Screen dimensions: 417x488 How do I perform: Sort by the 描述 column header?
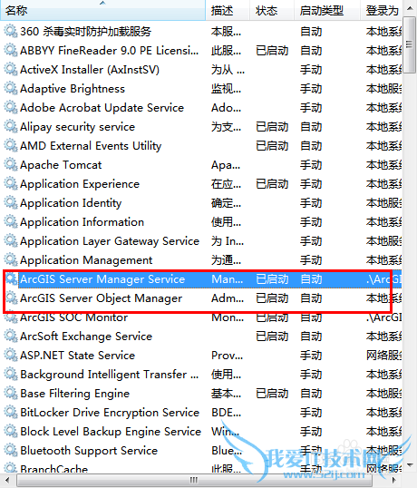point(228,10)
